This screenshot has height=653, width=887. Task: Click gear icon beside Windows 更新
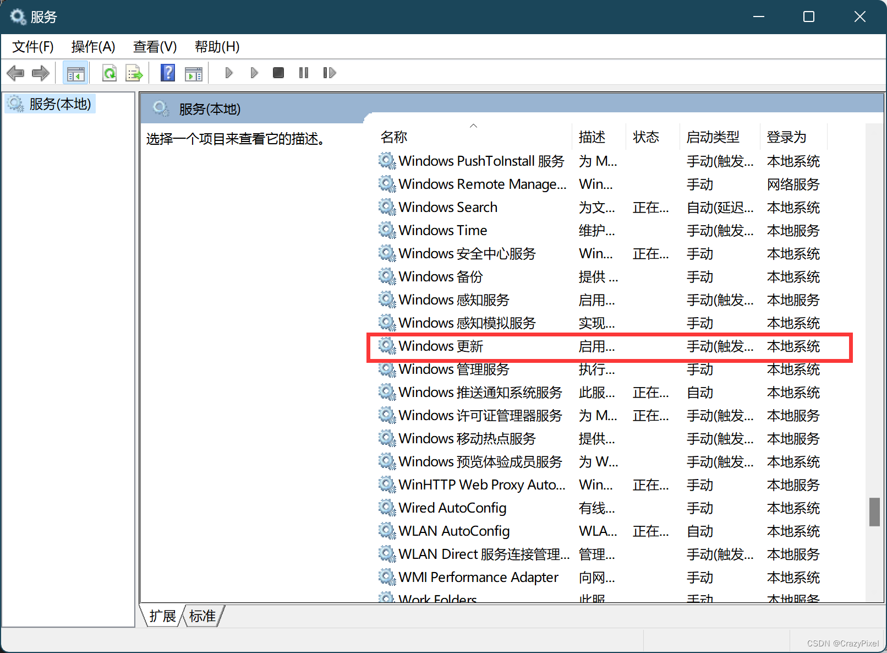click(x=387, y=346)
